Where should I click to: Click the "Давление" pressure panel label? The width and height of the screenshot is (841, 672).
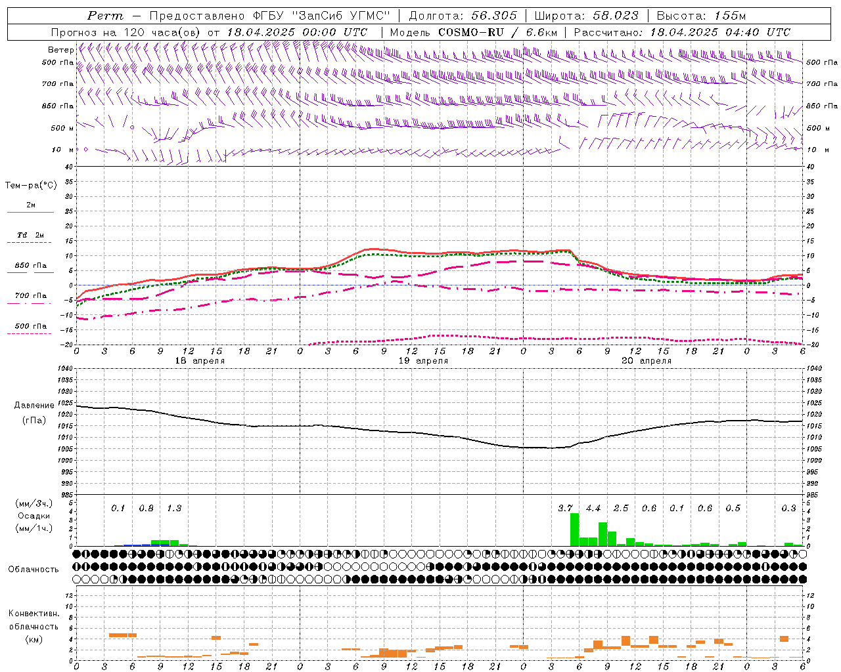tap(34, 406)
